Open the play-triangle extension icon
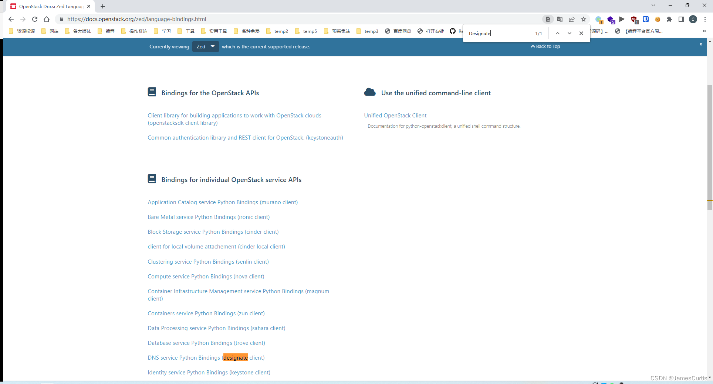Screen dimensions: 713x384 [x=622, y=19]
